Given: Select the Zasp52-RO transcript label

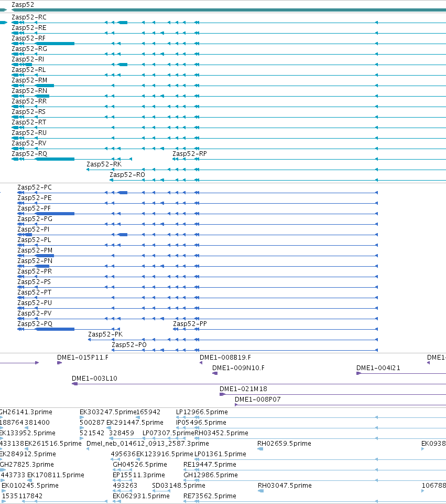Looking at the screenshot, I should tap(127, 175).
